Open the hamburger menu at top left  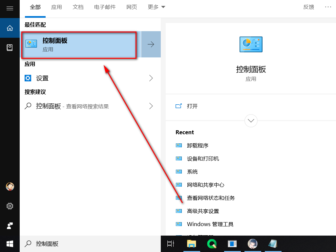click(10, 8)
